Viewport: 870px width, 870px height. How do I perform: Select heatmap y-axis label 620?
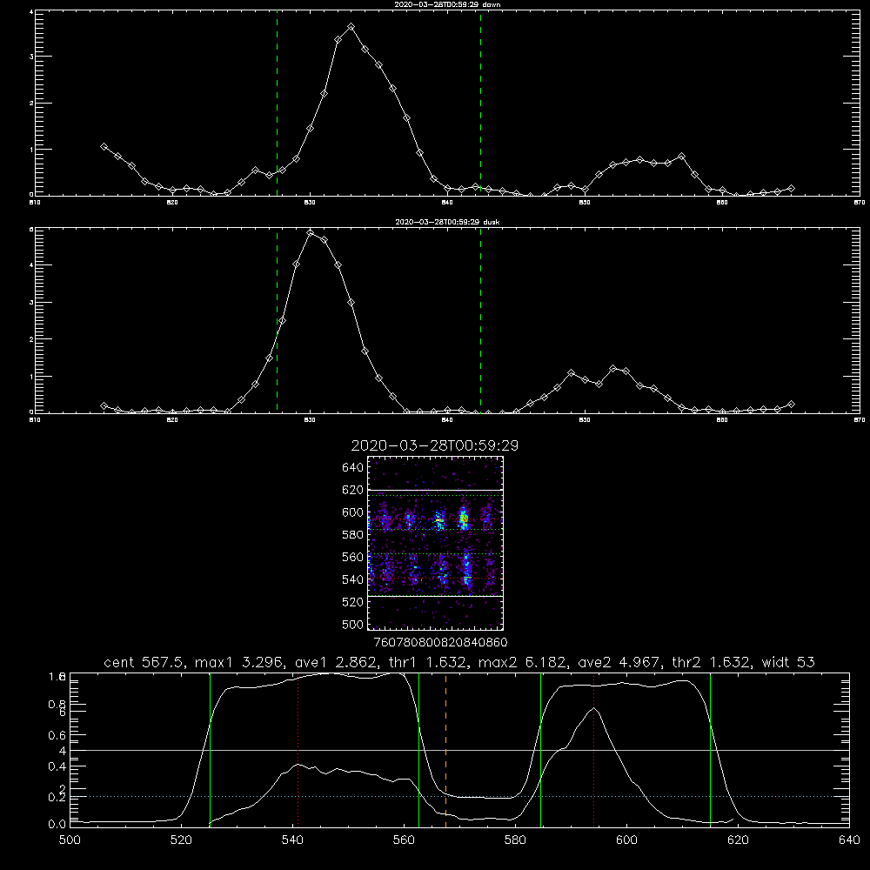(352, 490)
